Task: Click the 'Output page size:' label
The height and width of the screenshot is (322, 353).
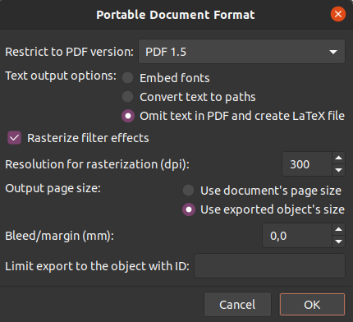Action: 53,188
